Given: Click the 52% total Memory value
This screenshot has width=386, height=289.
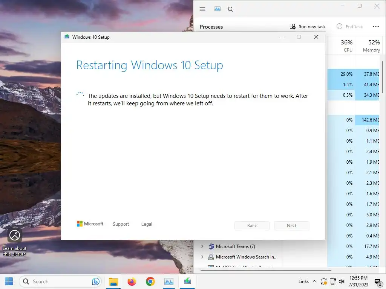Looking at the screenshot, I should point(374,42).
